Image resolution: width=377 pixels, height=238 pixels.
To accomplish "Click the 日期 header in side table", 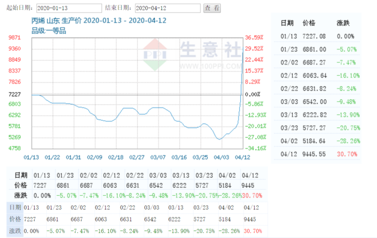I will [x=287, y=23].
